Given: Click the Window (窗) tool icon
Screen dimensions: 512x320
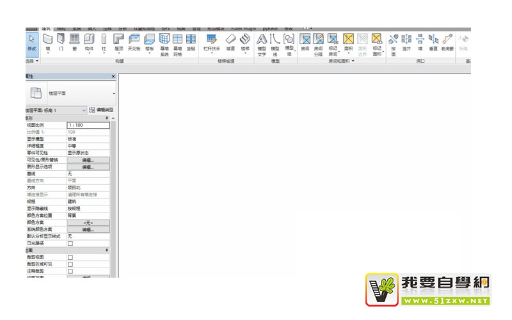Looking at the screenshot, I should coord(74,42).
